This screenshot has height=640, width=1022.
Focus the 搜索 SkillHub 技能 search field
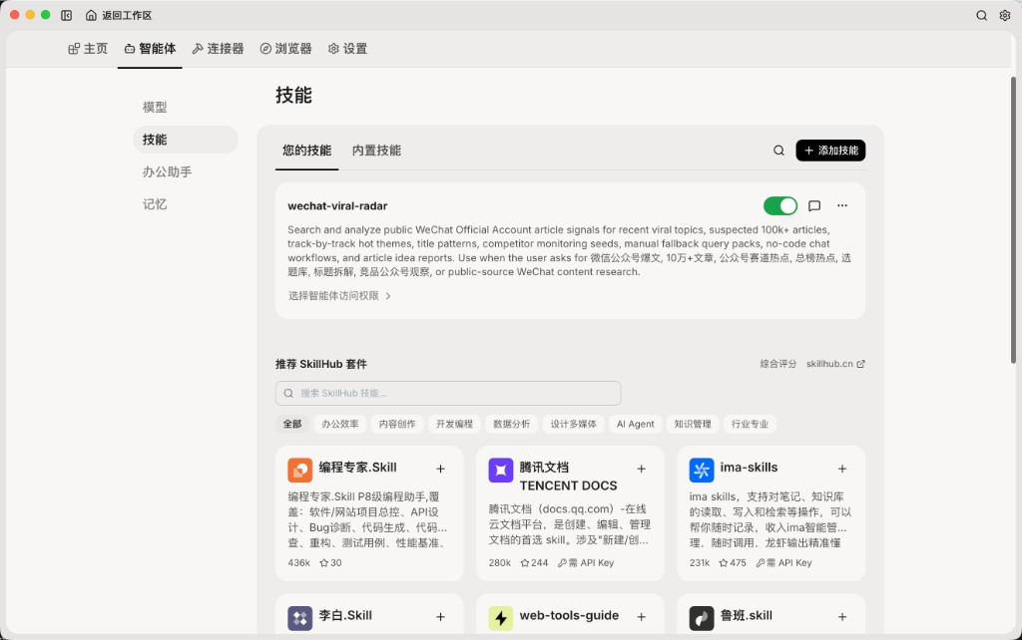448,393
